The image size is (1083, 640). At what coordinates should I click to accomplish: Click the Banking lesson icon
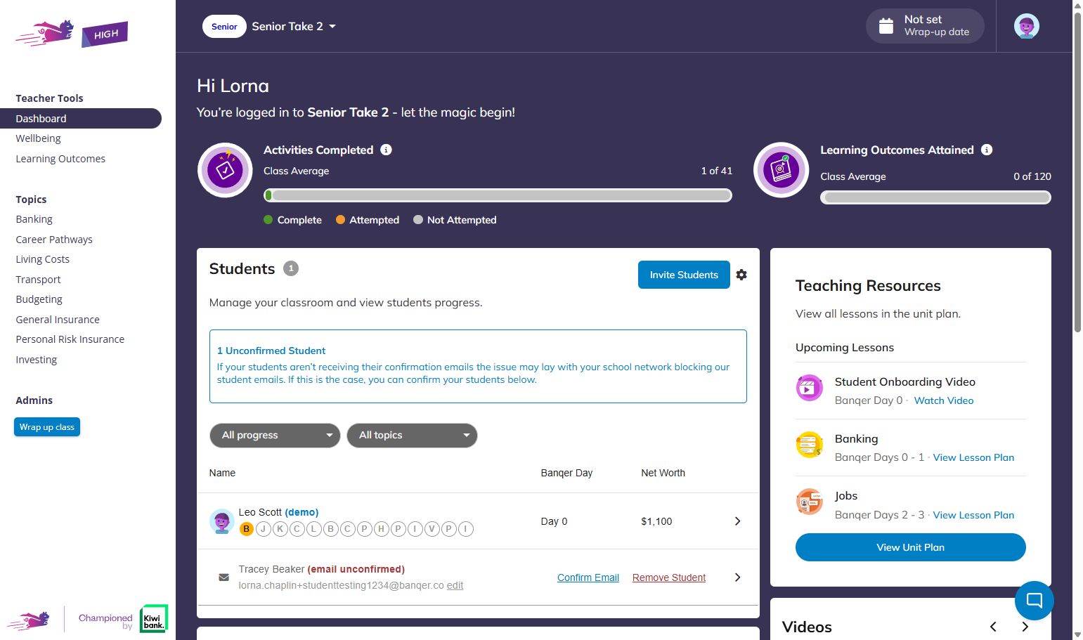(x=809, y=445)
